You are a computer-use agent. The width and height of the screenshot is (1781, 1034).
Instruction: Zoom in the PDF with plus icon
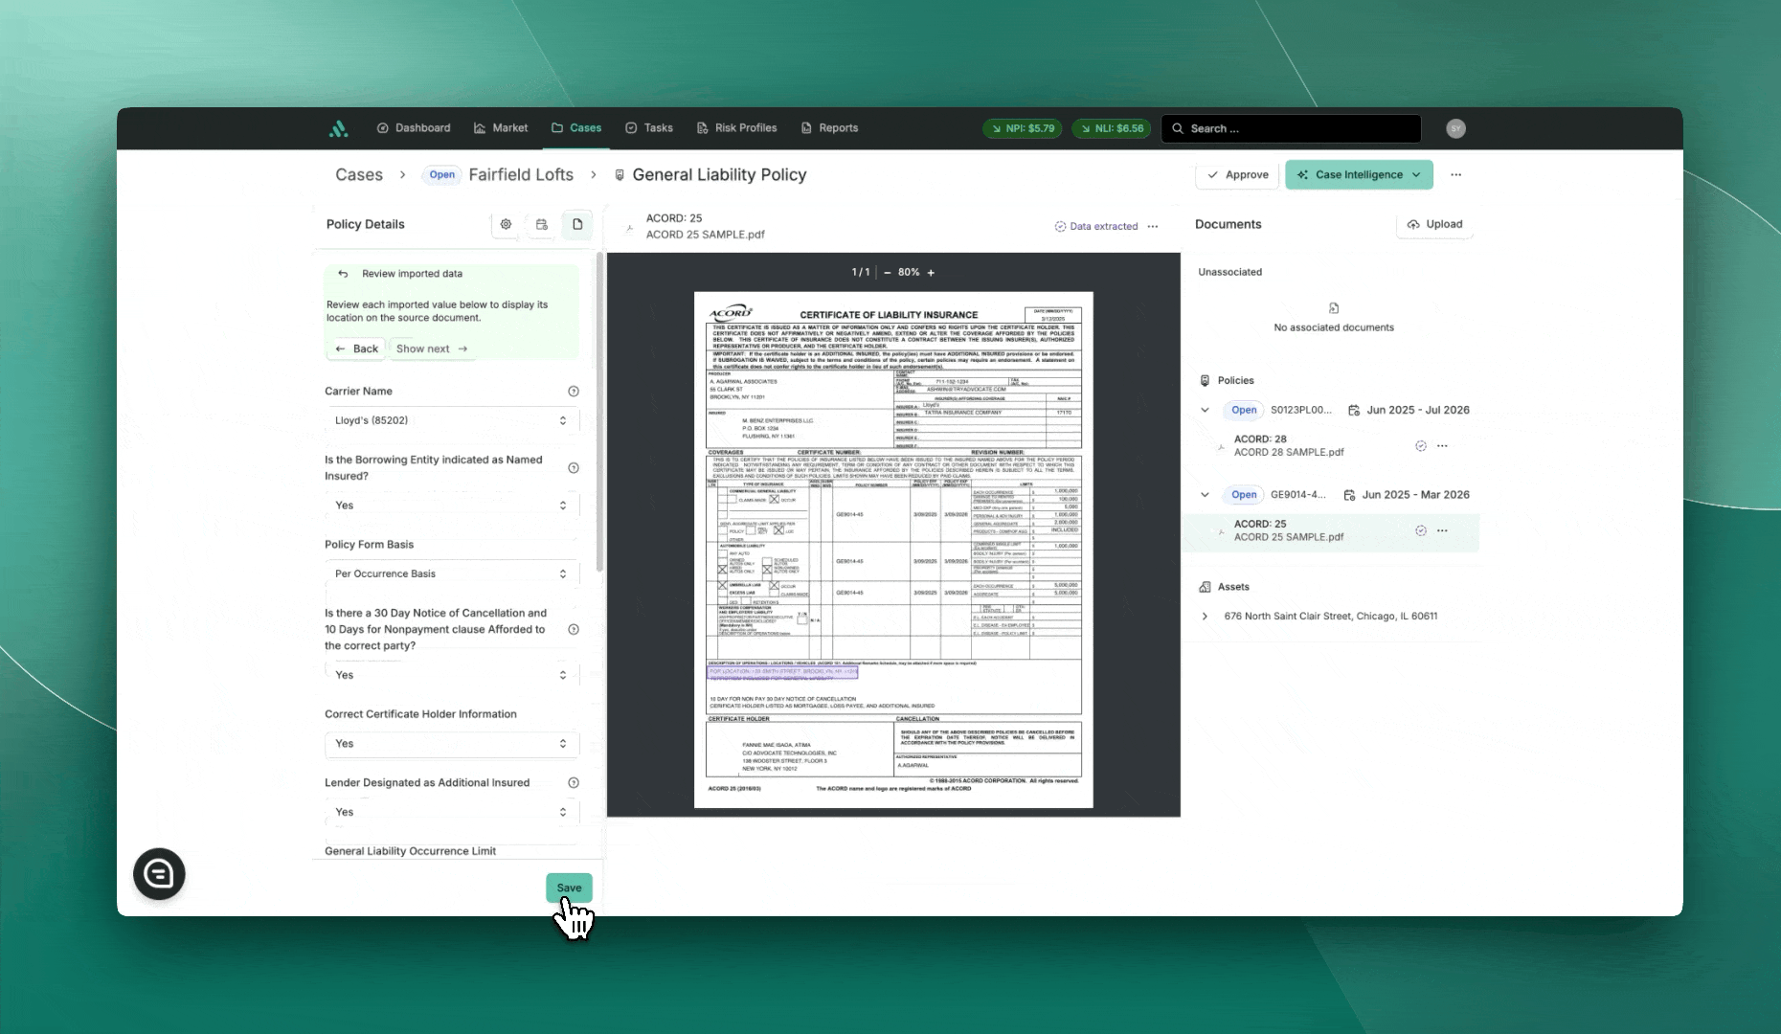931,273
